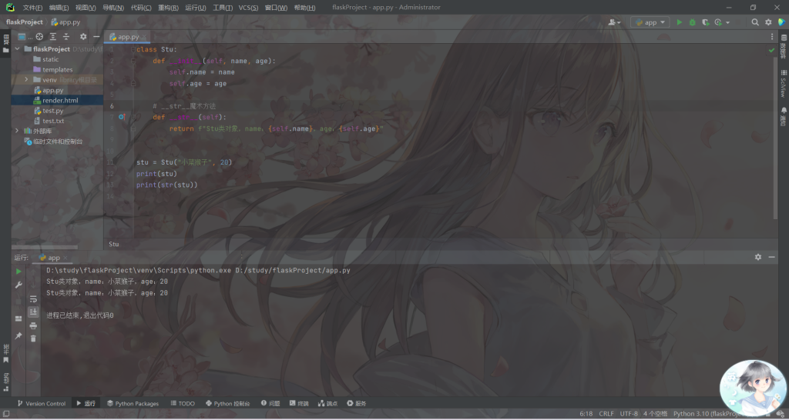Toggle soft-wrap in Run console
The width and height of the screenshot is (789, 420).
coord(33,298)
